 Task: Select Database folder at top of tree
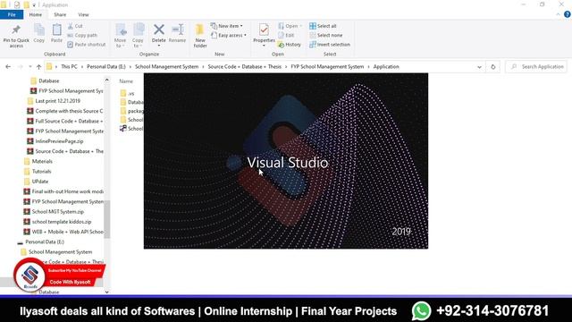point(45,80)
